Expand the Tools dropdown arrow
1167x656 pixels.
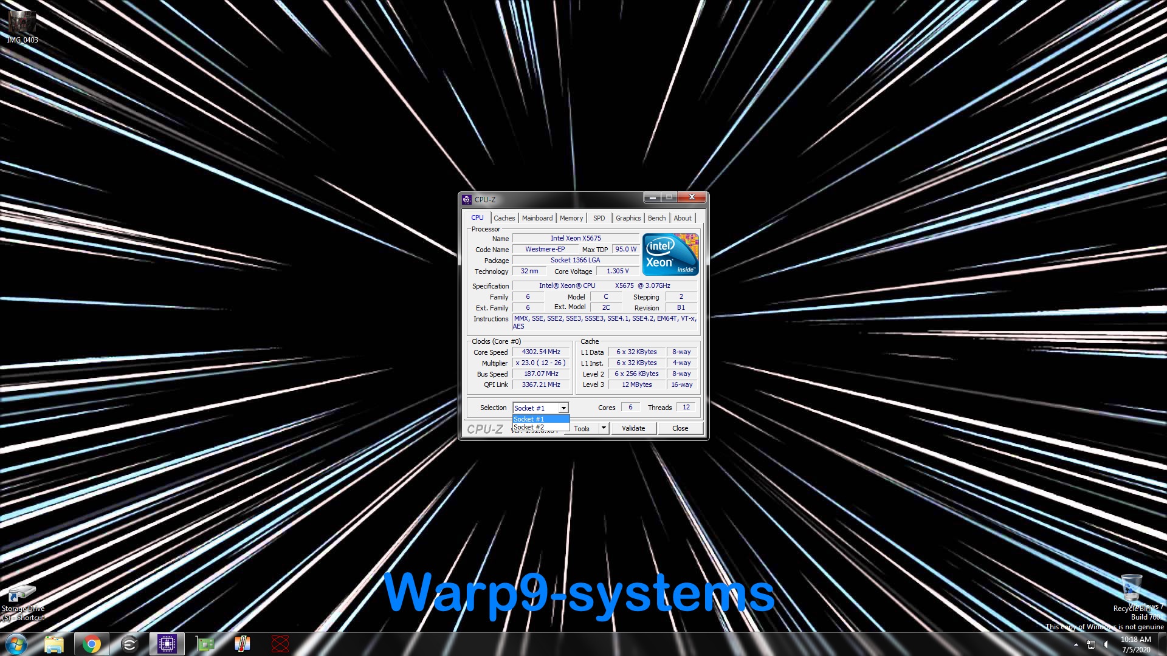(604, 428)
